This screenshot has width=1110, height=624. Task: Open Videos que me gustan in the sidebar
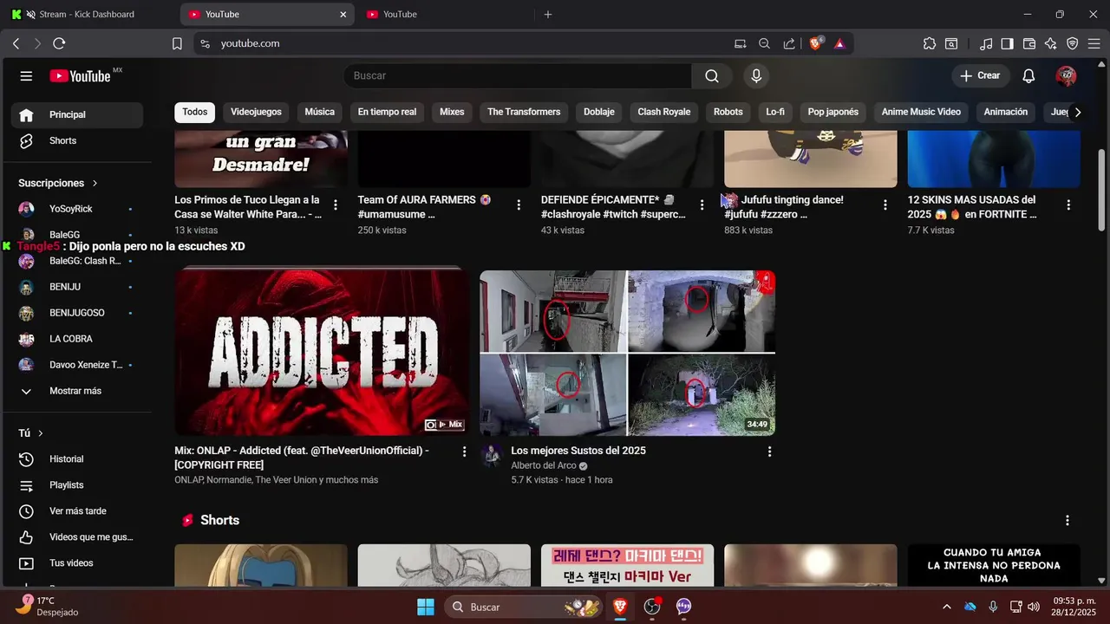[77, 537]
